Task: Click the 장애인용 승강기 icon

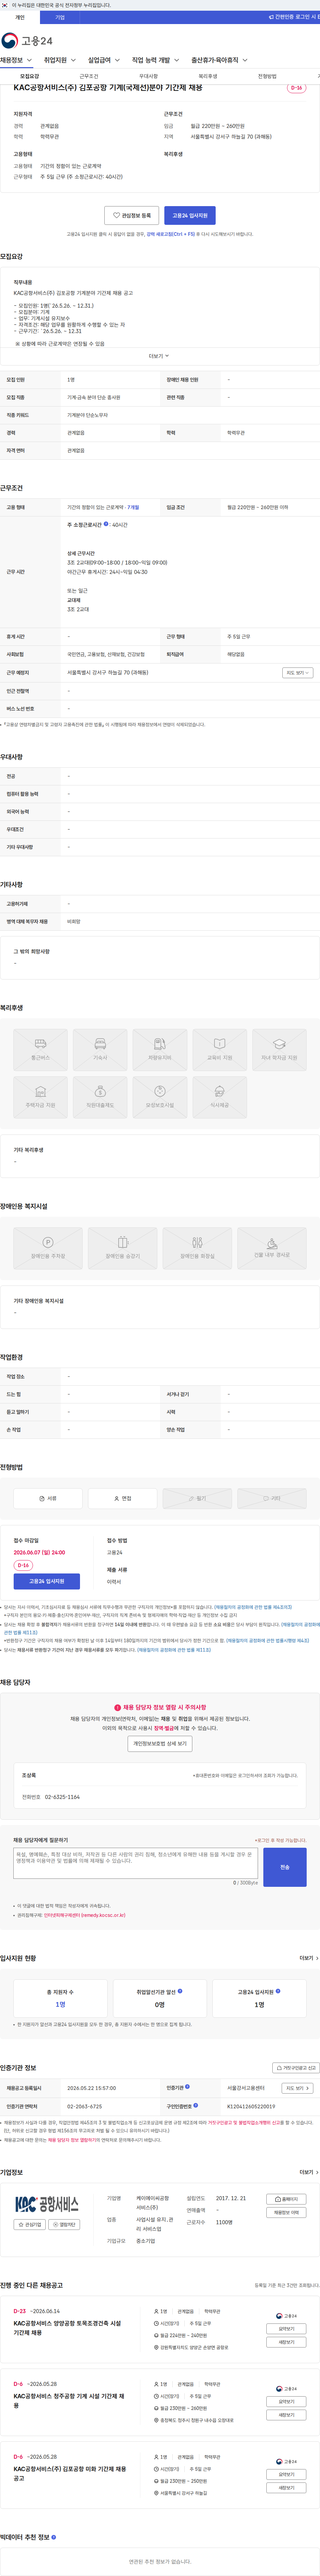Action: point(123,1248)
